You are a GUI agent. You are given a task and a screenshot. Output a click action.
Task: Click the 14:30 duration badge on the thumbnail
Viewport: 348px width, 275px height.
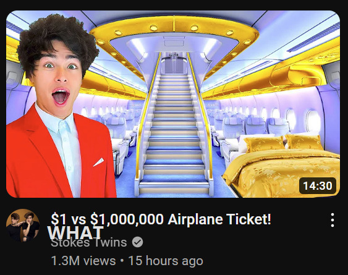point(318,185)
